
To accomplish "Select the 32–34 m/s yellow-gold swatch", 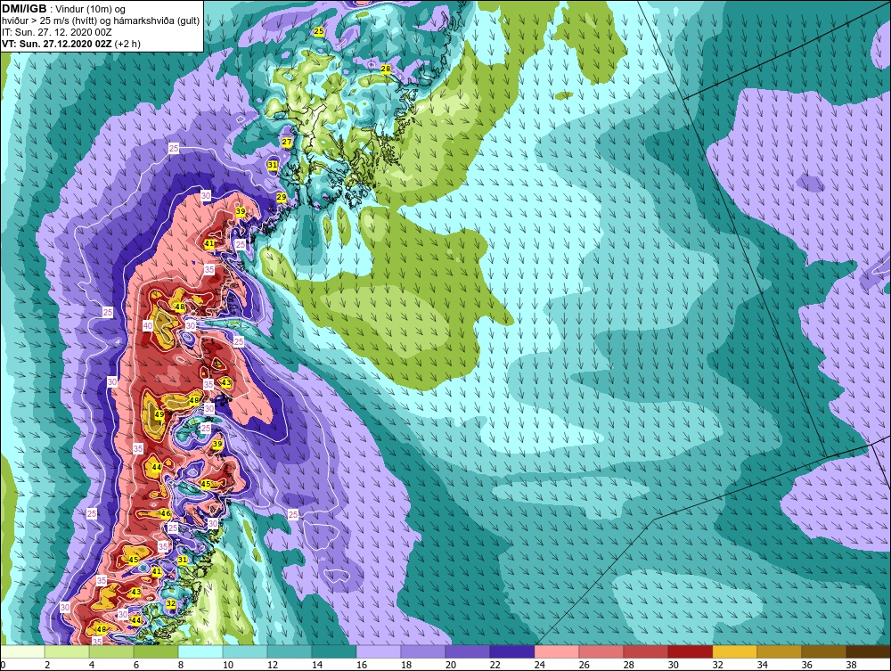I will tap(735, 651).
